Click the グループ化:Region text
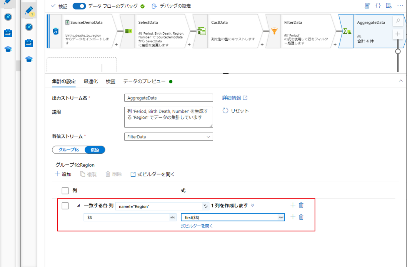The width and height of the screenshot is (407, 267). (x=75, y=165)
